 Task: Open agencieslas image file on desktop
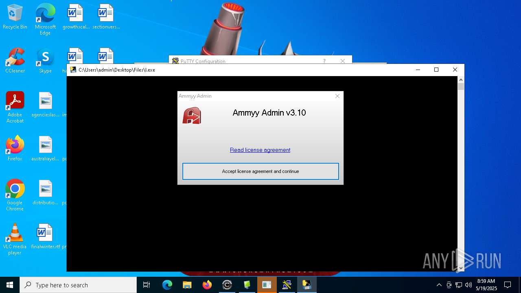(x=45, y=105)
